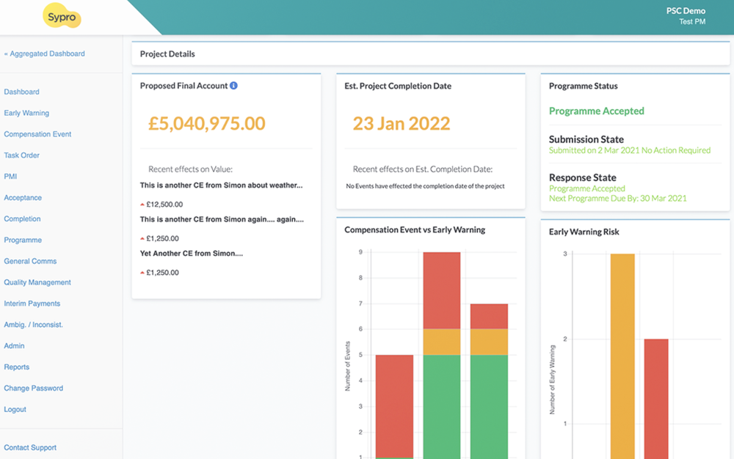
Task: Navigate to Compensation Event
Action: 37,134
